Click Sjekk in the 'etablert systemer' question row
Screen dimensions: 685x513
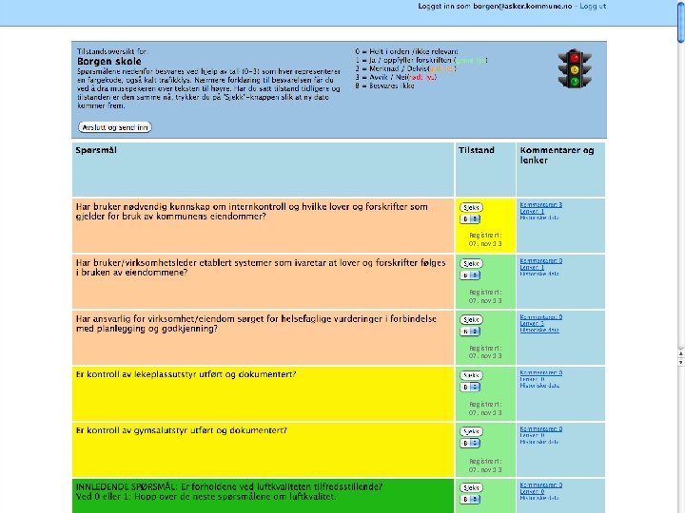[471, 263]
